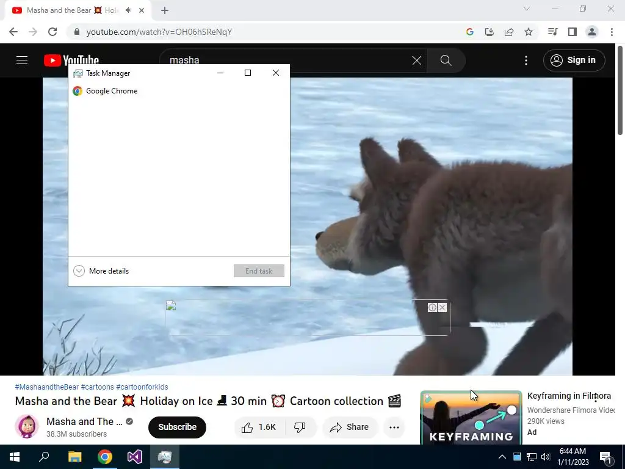Subscribe to the channel
The image size is (625, 469).
pos(178,427)
